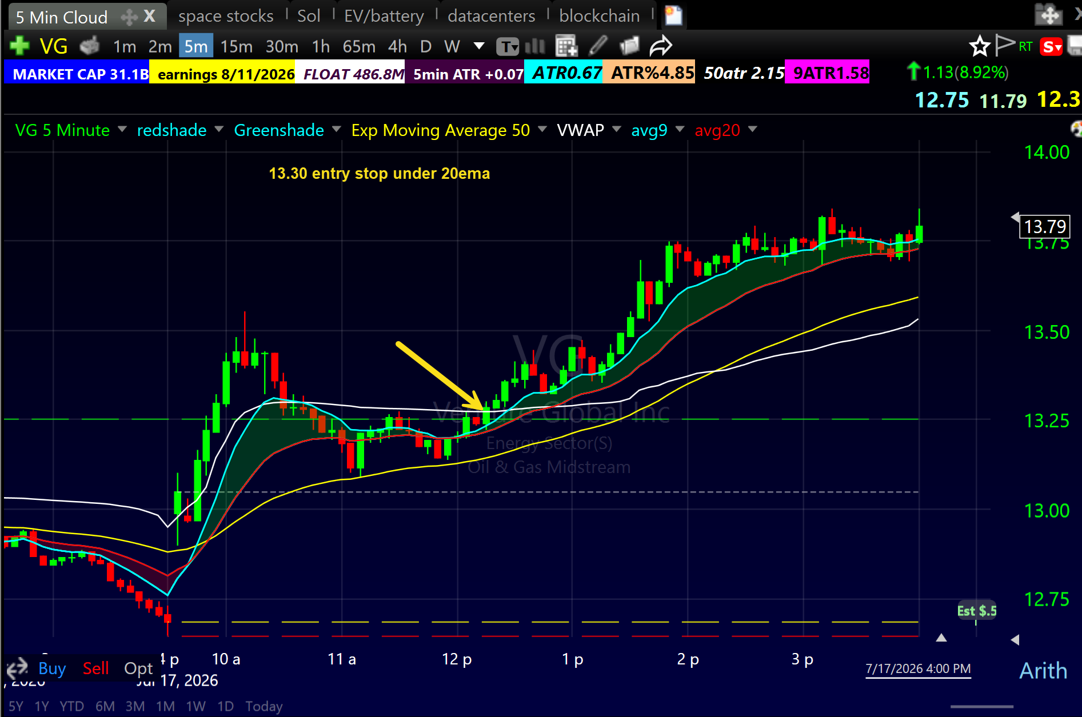The width and height of the screenshot is (1082, 717).
Task: Click the star favorite icon
Action: pyautogui.click(x=980, y=46)
